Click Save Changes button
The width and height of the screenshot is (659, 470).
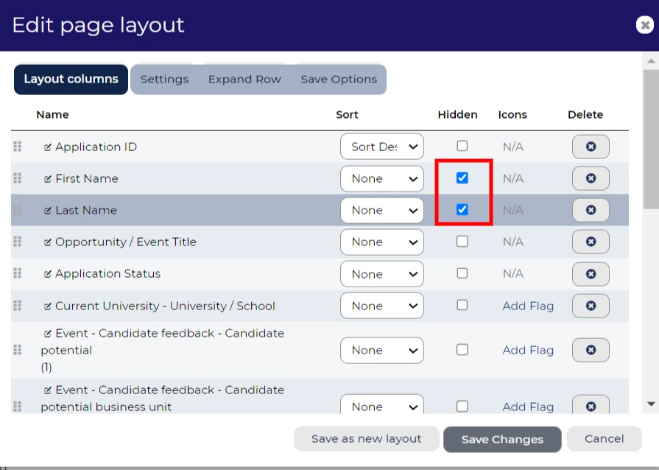click(x=502, y=439)
